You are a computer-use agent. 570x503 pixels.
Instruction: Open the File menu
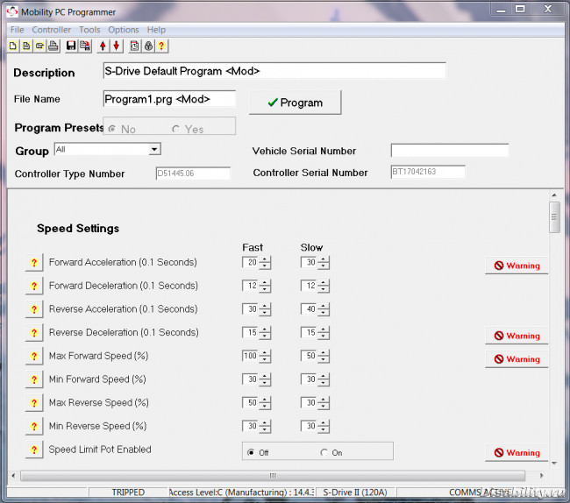click(17, 30)
